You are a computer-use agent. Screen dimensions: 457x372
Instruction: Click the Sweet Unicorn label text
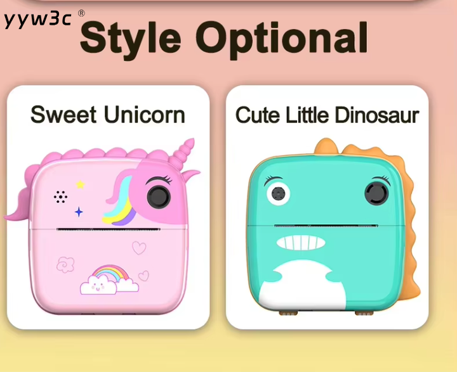108,115
